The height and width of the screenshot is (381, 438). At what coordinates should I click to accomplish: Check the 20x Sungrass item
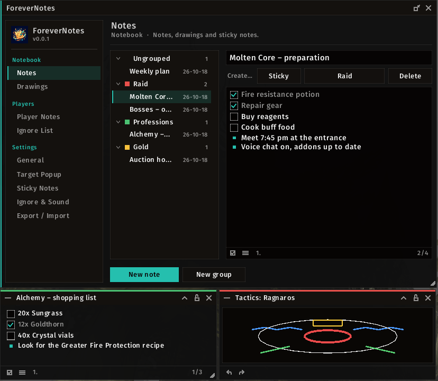(11, 314)
